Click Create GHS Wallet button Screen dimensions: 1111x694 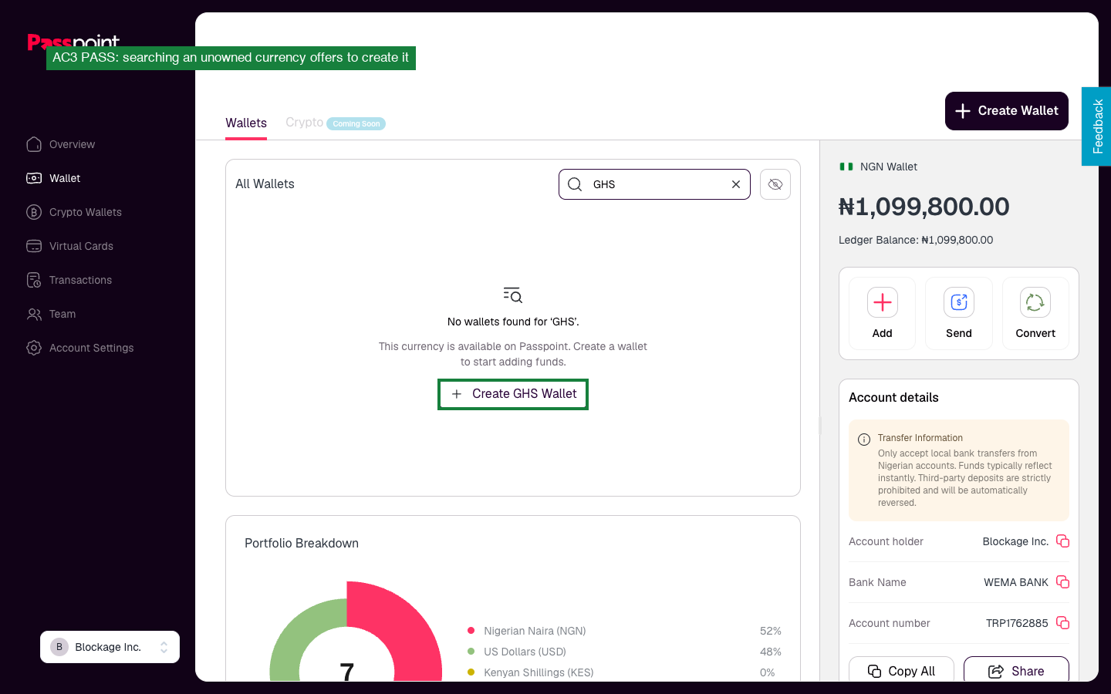(513, 394)
